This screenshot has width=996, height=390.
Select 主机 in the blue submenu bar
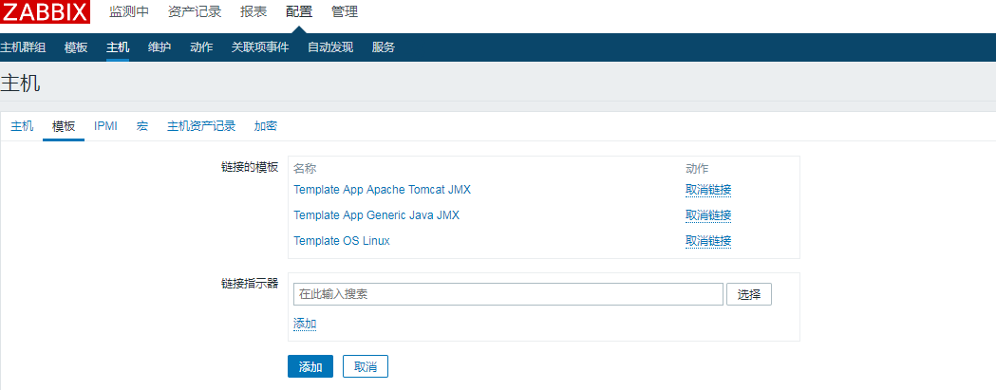click(118, 47)
